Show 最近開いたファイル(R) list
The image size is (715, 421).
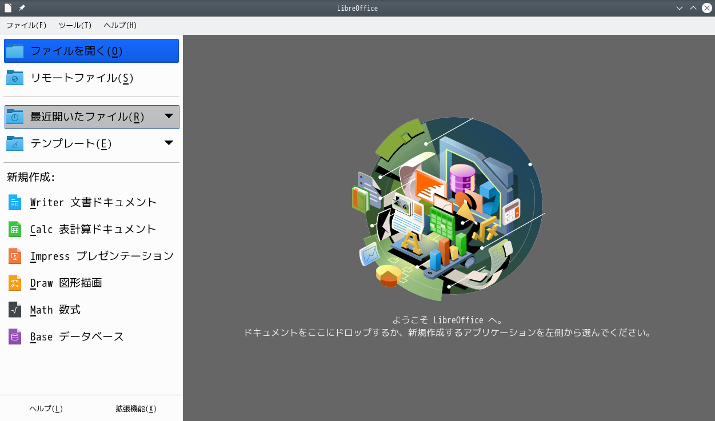pos(91,117)
